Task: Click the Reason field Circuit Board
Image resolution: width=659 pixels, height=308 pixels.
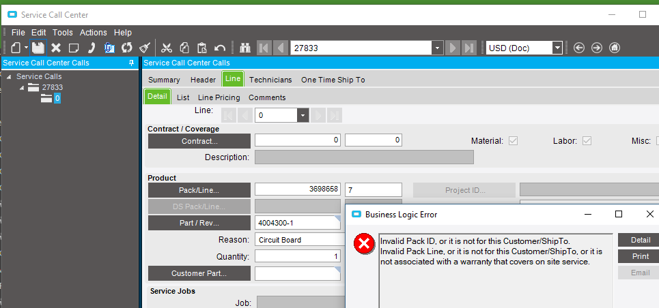Action: click(300, 240)
